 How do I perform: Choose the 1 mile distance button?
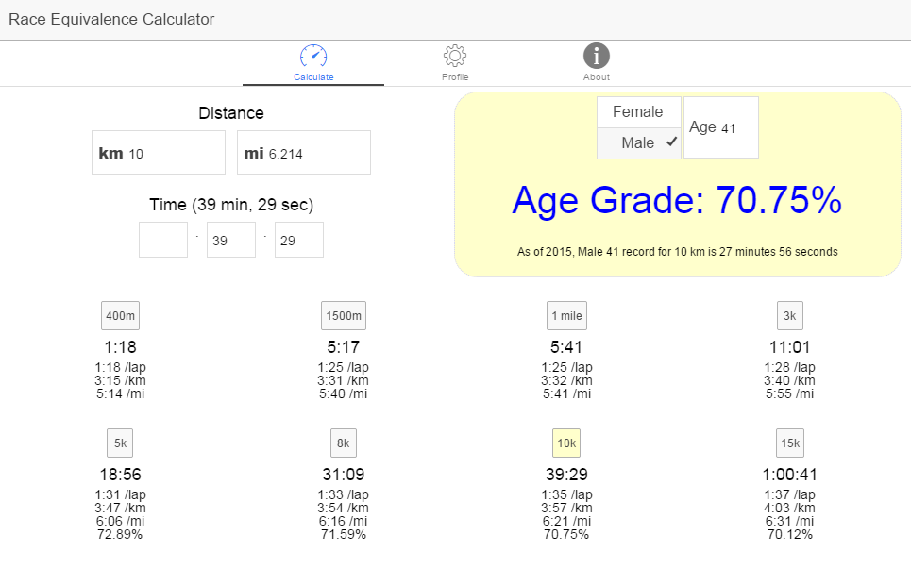tap(566, 316)
